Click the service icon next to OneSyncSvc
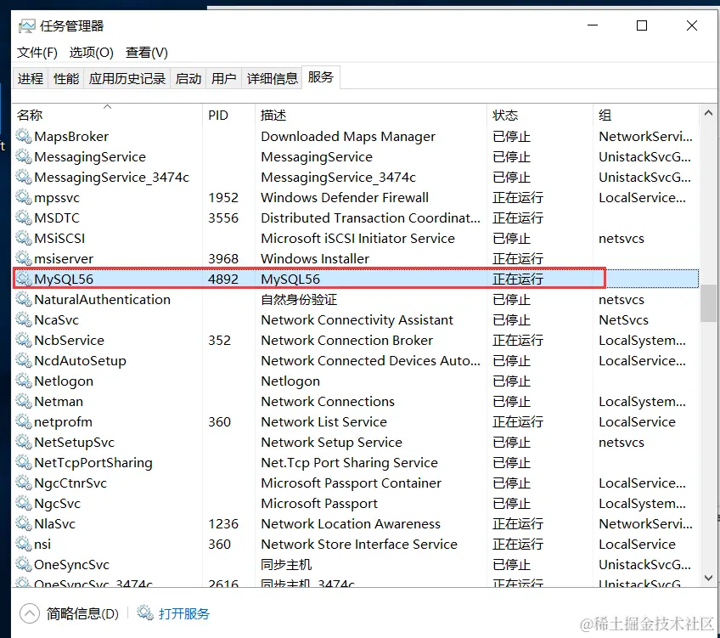The width and height of the screenshot is (720, 638). click(24, 564)
